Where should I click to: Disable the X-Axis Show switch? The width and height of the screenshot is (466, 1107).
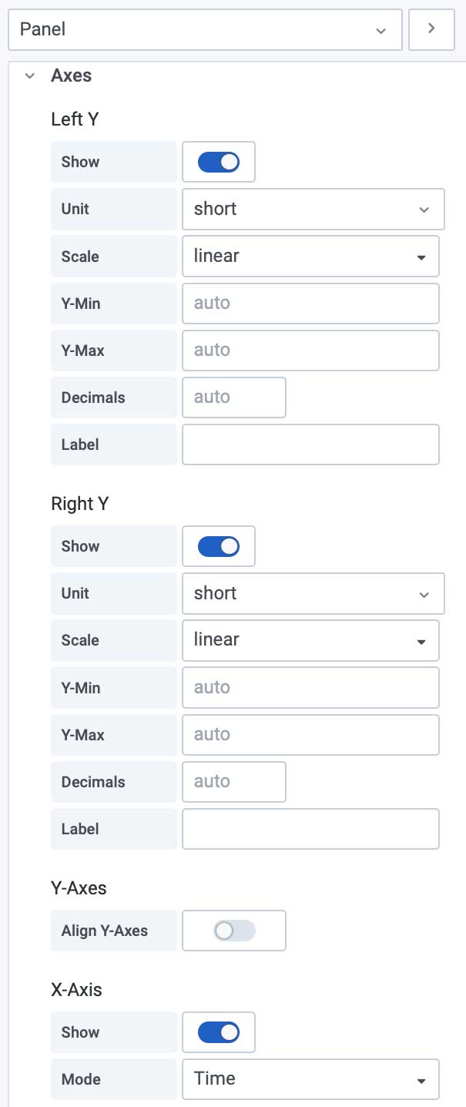point(219,1032)
